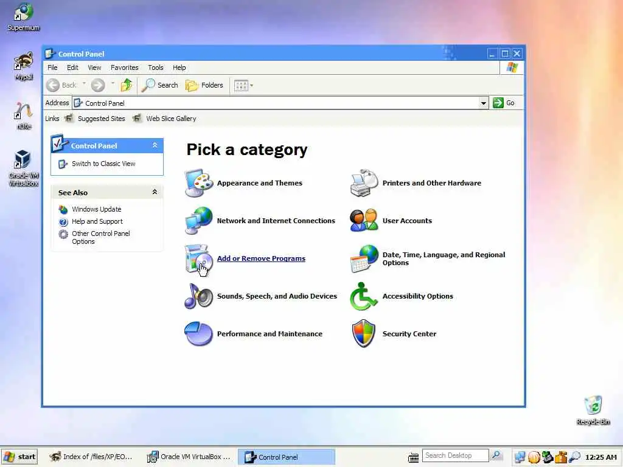Open Add or Remove Programs icon
623x467 pixels.
pyautogui.click(x=199, y=258)
